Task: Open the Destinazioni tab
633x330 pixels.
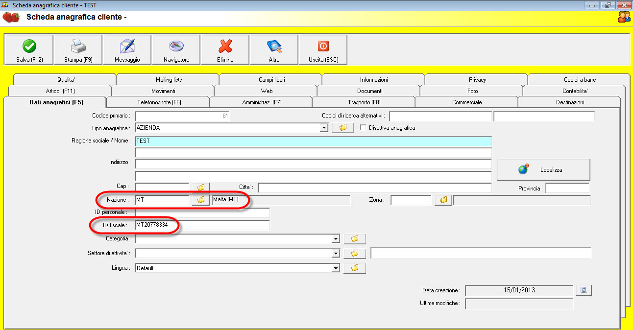Action: click(570, 102)
